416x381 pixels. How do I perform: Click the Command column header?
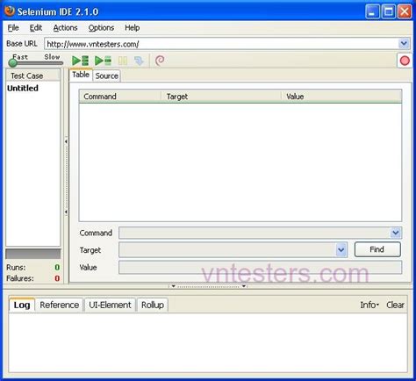[120, 97]
